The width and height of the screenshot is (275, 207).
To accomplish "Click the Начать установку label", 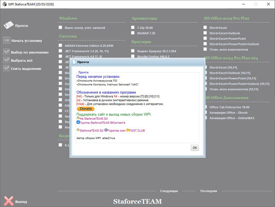I will tap(27, 41).
